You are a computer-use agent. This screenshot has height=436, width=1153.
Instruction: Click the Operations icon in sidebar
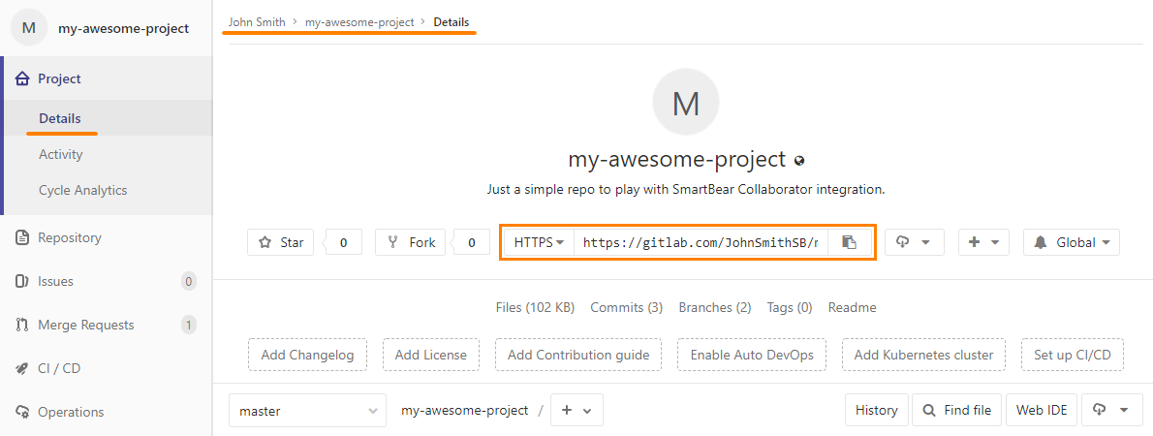point(23,412)
